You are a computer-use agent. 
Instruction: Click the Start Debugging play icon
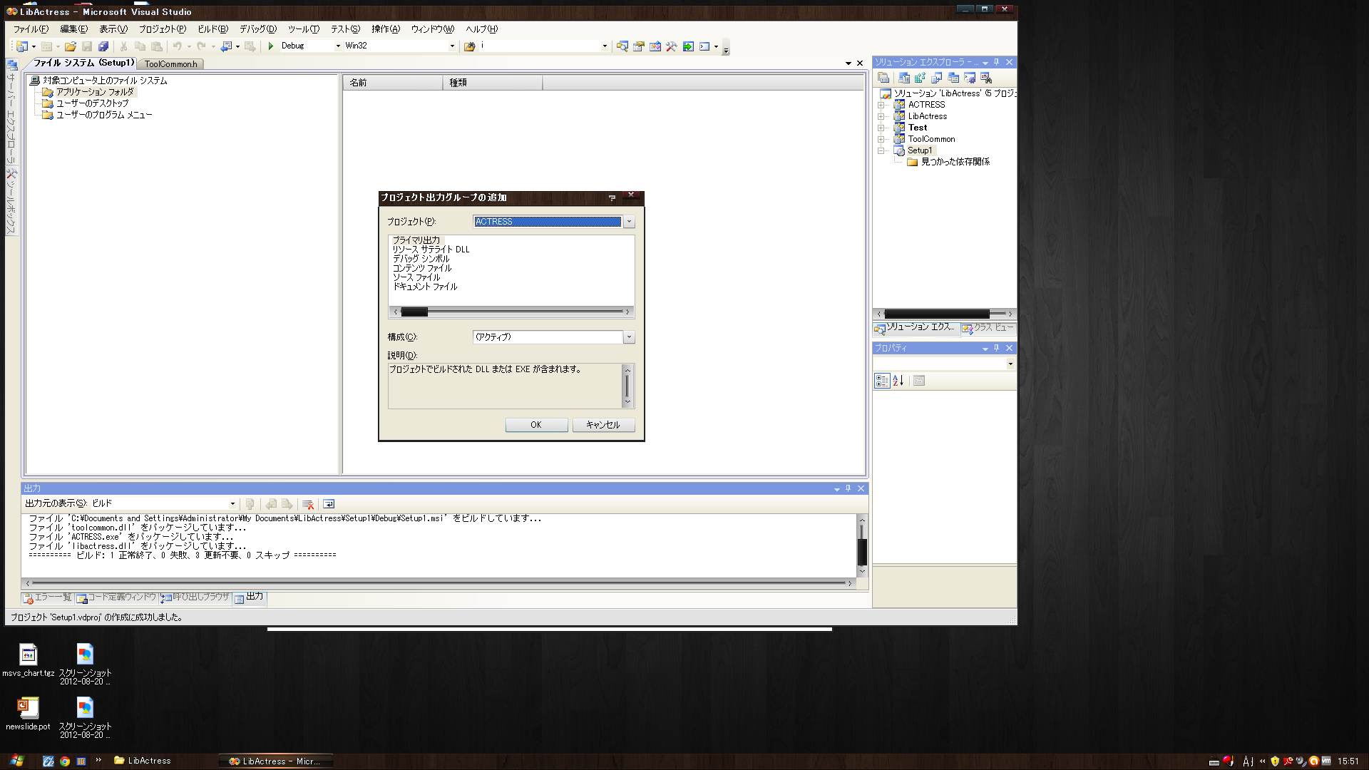coord(271,46)
